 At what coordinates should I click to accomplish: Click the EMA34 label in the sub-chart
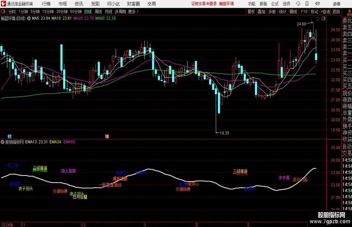(56, 142)
